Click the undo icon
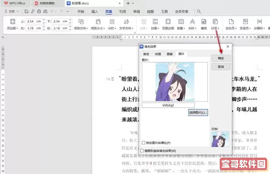 (x=52, y=11)
